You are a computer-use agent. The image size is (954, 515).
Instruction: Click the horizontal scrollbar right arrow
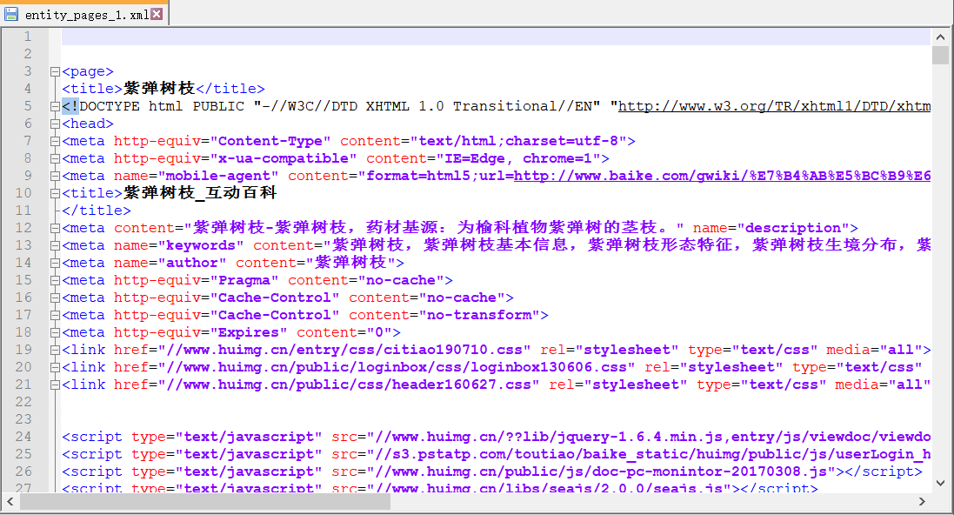point(922,502)
